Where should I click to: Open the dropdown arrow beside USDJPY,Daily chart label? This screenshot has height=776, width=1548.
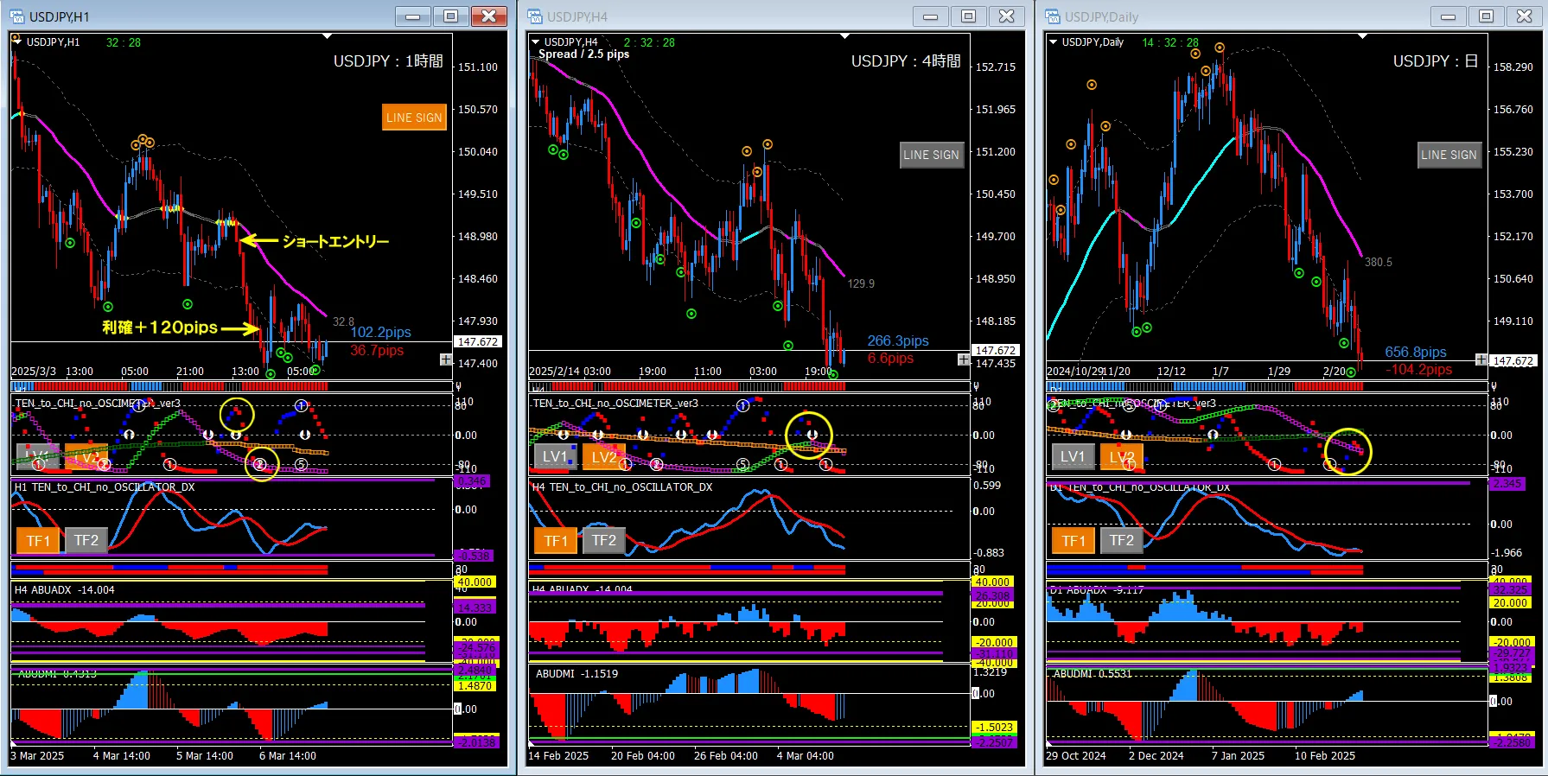(x=1053, y=41)
